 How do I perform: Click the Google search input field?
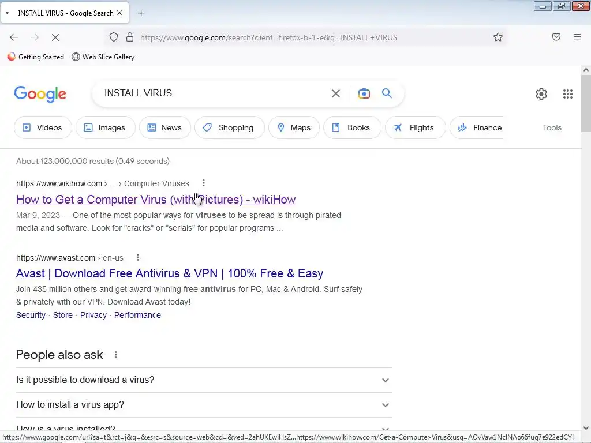pos(214,93)
